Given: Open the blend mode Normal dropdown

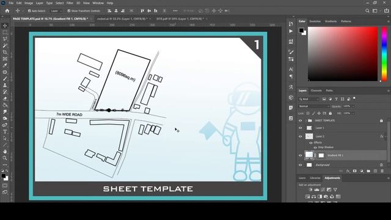Looking at the screenshot, I should pos(314,106).
